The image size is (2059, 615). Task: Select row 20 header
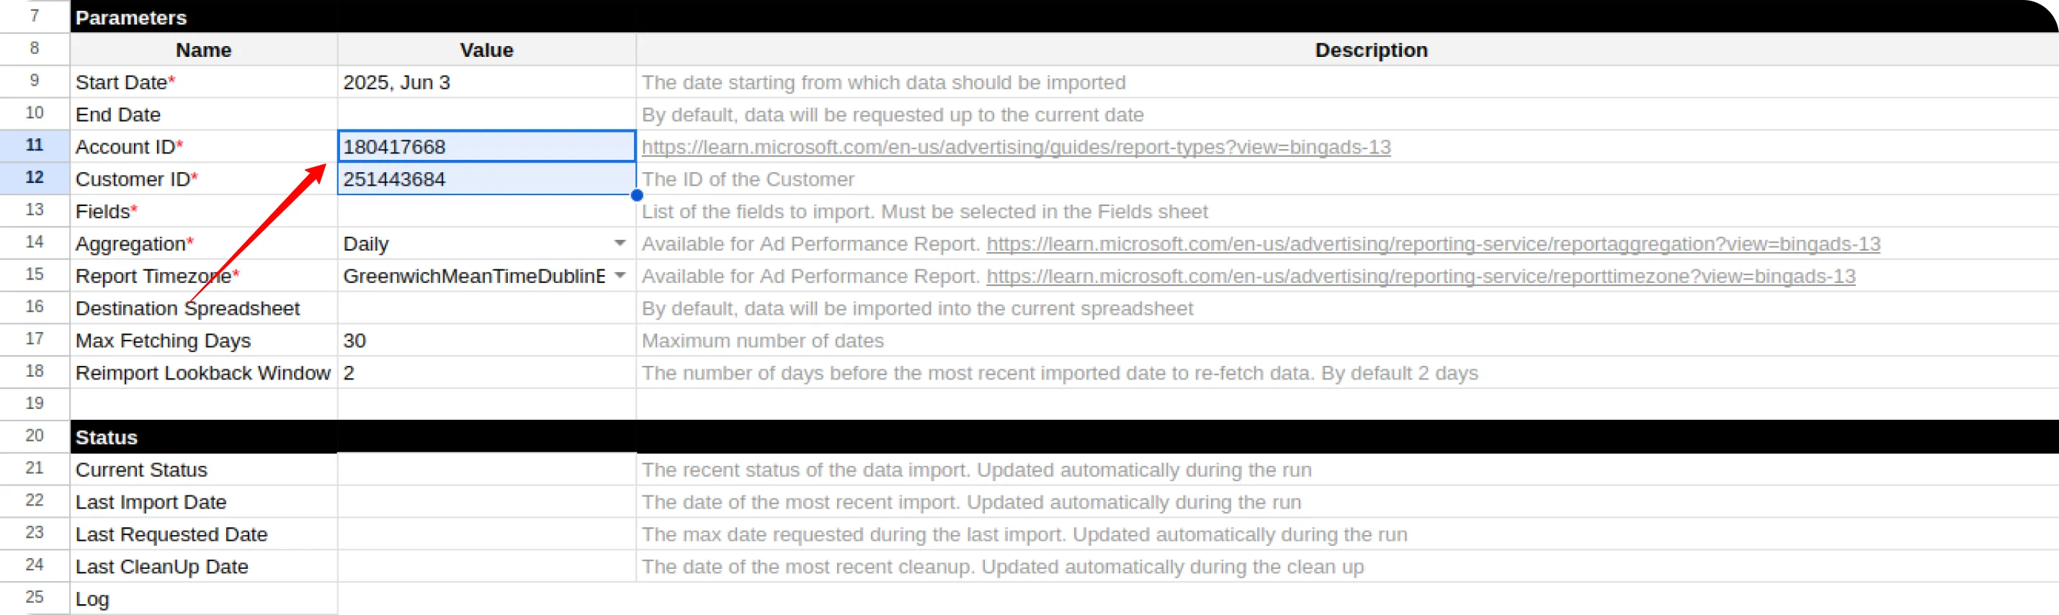(35, 436)
